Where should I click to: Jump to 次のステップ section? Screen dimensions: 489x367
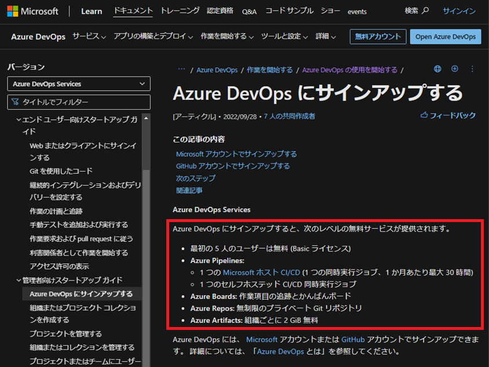[195, 178]
